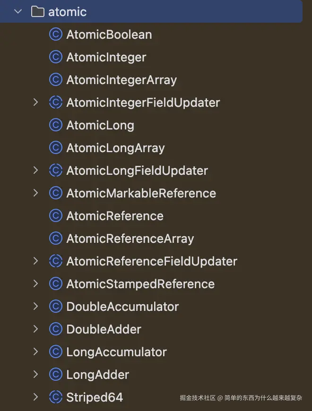Expand the AtomicMarkableReference node arrow
Viewport: 312px width, 411px height.
pos(35,193)
